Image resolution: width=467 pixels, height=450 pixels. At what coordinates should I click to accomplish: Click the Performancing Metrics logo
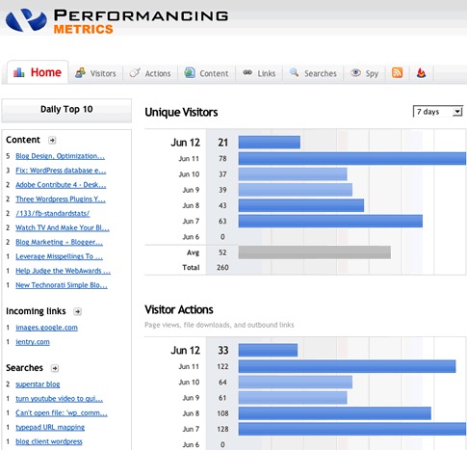coord(117,20)
